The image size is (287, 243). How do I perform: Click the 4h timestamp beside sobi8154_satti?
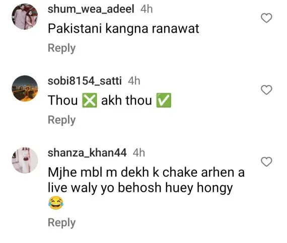pyautogui.click(x=134, y=80)
